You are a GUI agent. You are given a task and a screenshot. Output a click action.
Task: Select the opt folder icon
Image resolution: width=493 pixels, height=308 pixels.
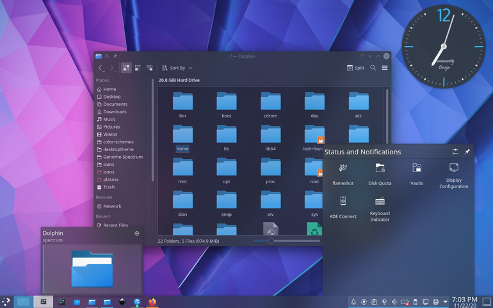coord(227,167)
